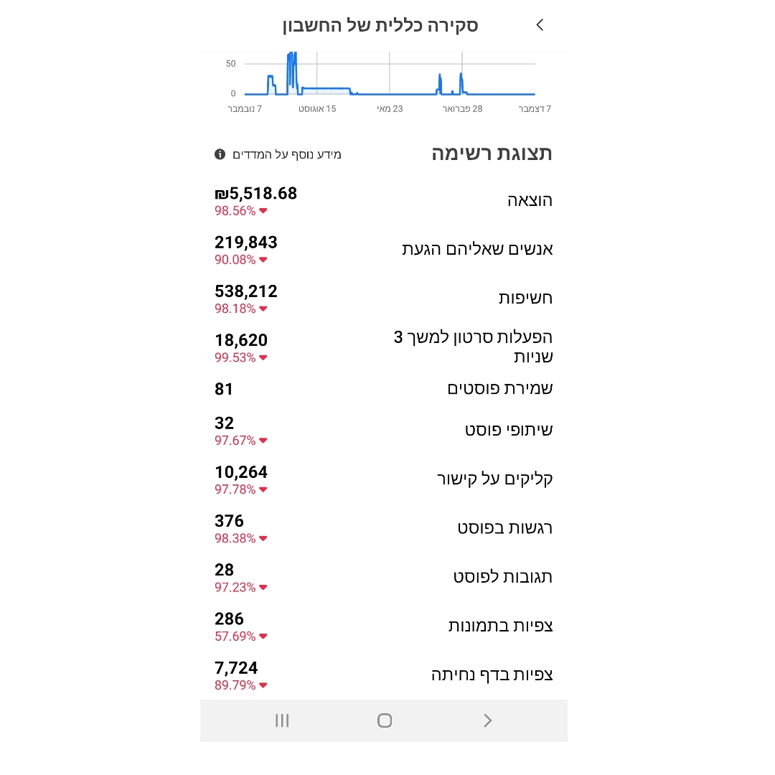Open the info icon next to מידע נוסף על המדדים
Image resolution: width=775 pixels, height=775 pixels.
pyautogui.click(x=220, y=155)
